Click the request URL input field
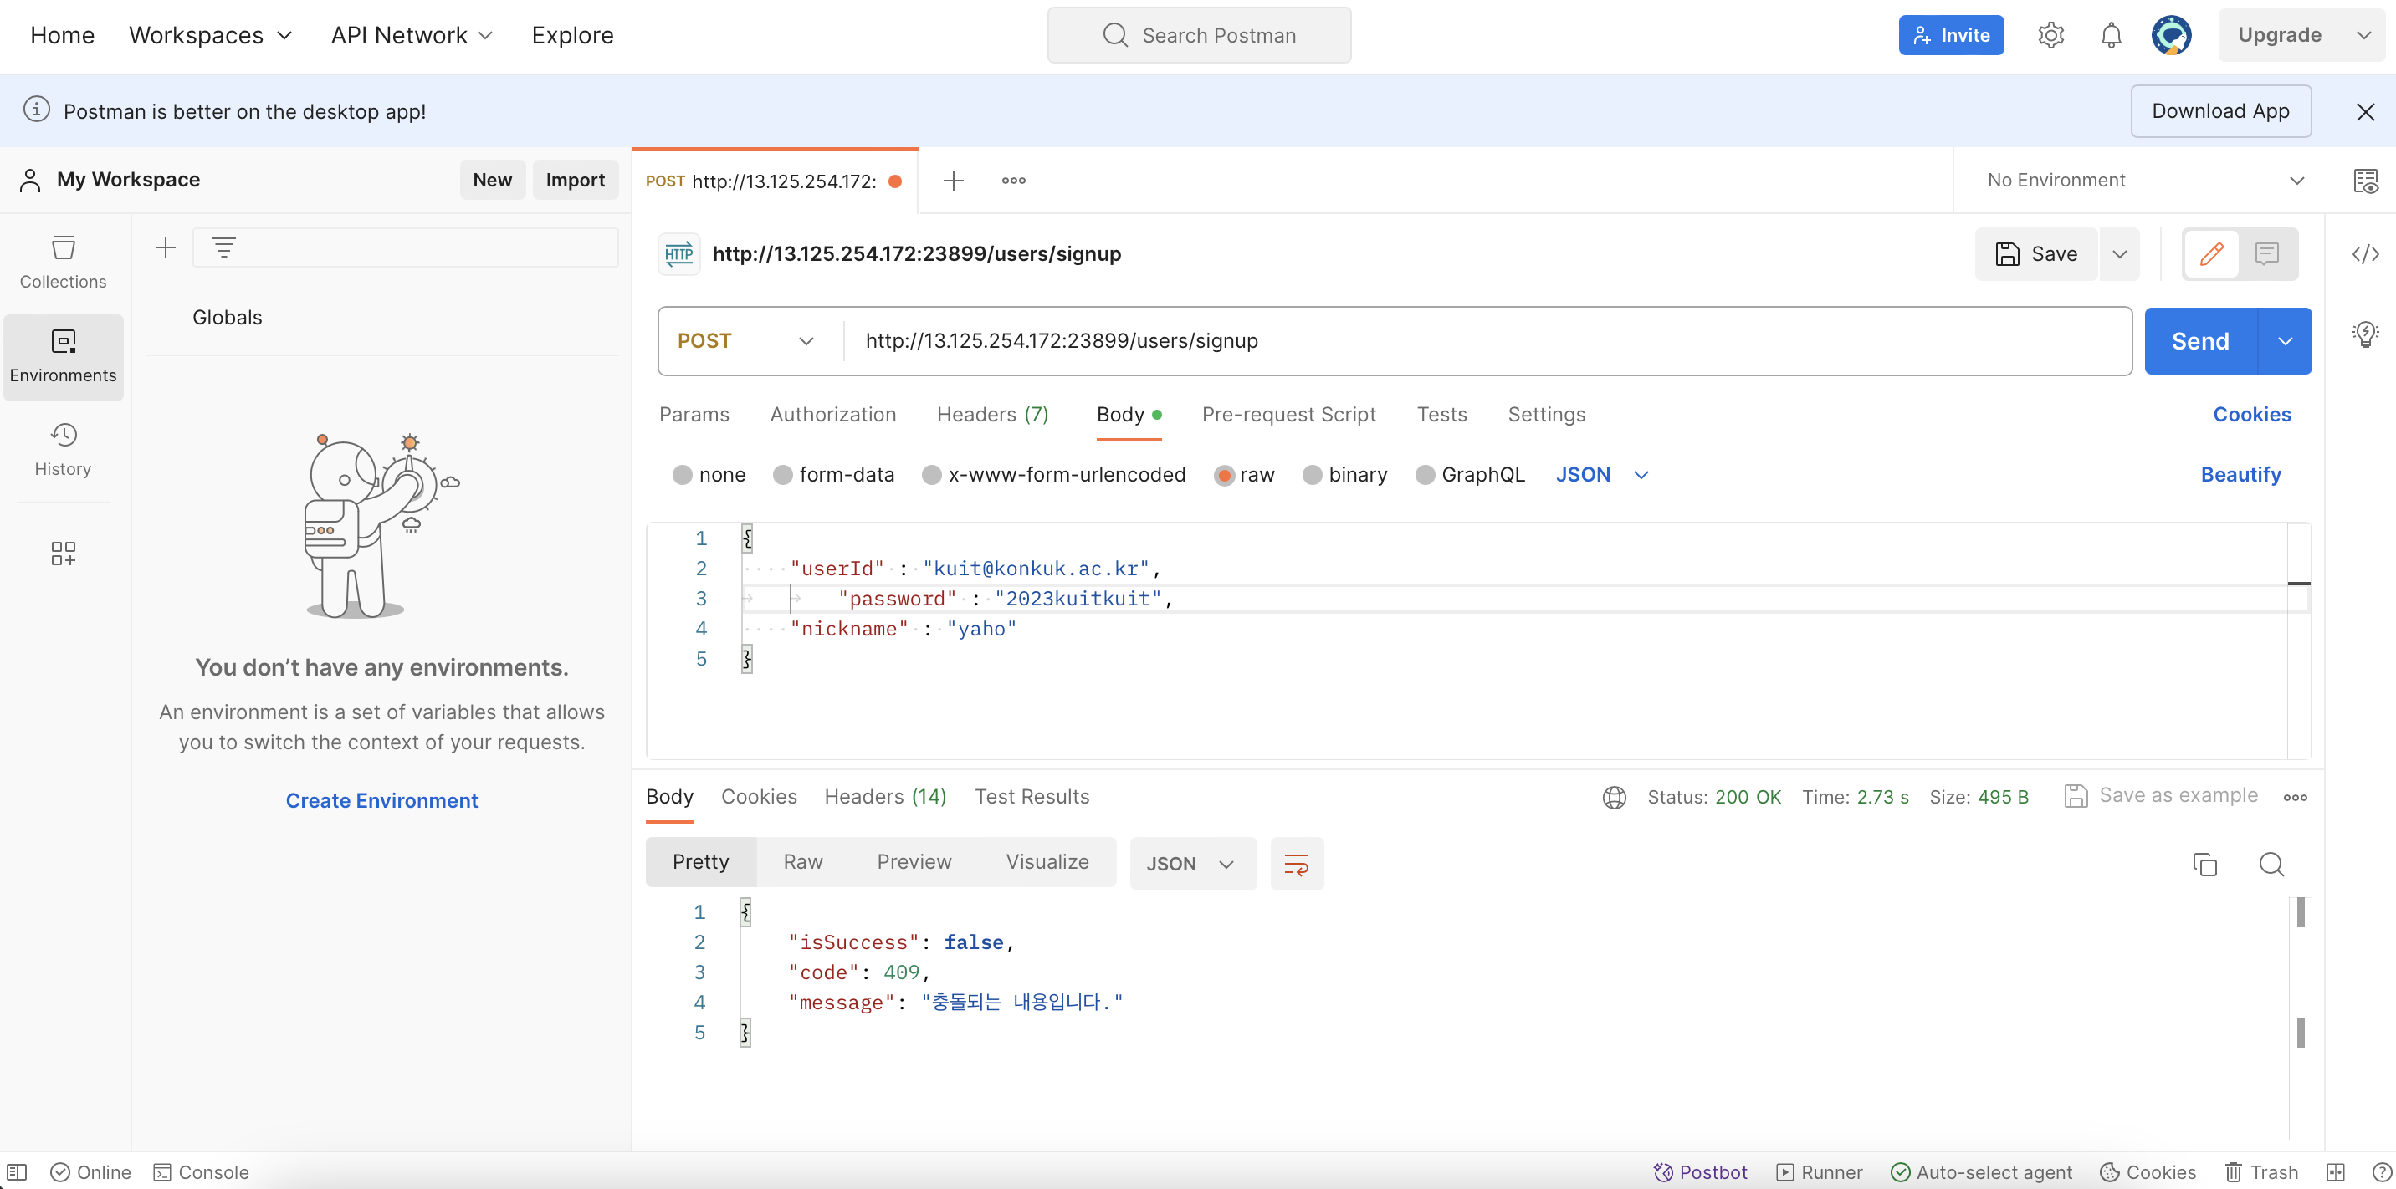The image size is (2396, 1189). tap(1488, 341)
